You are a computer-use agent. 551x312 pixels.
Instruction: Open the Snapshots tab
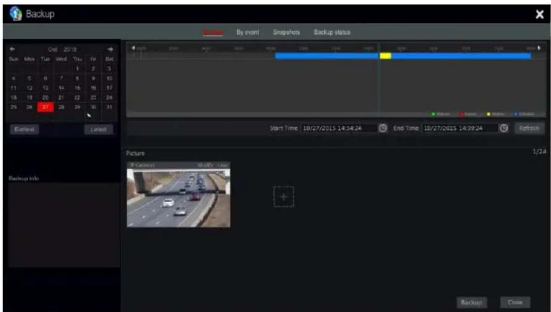point(286,32)
